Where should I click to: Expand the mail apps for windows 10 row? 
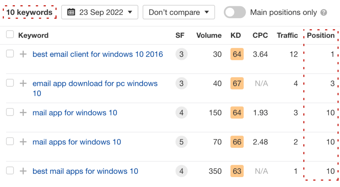pyautogui.click(x=23, y=142)
